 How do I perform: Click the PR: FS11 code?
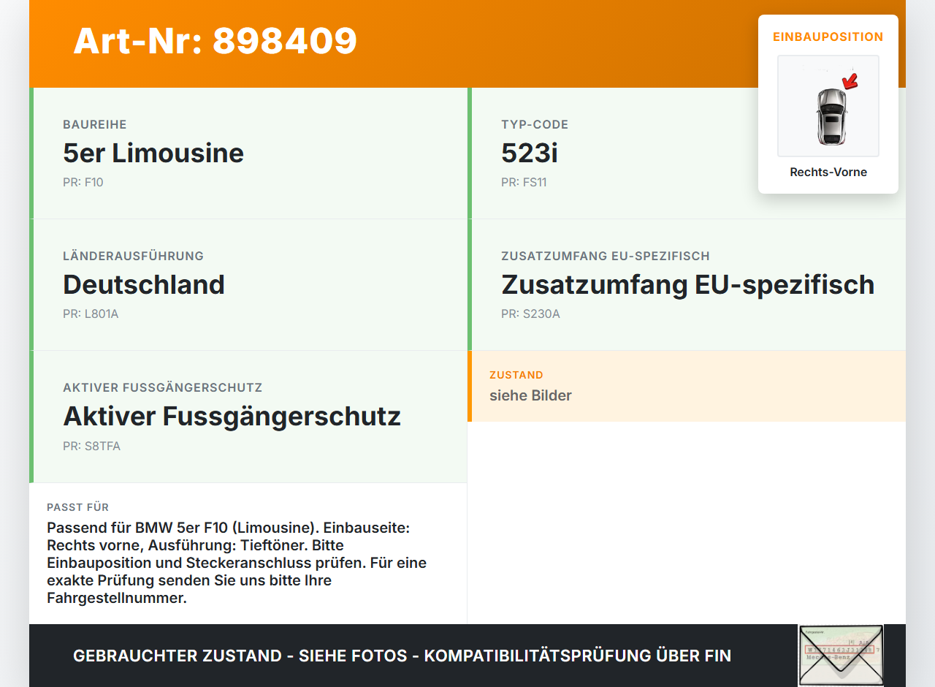[x=524, y=182]
